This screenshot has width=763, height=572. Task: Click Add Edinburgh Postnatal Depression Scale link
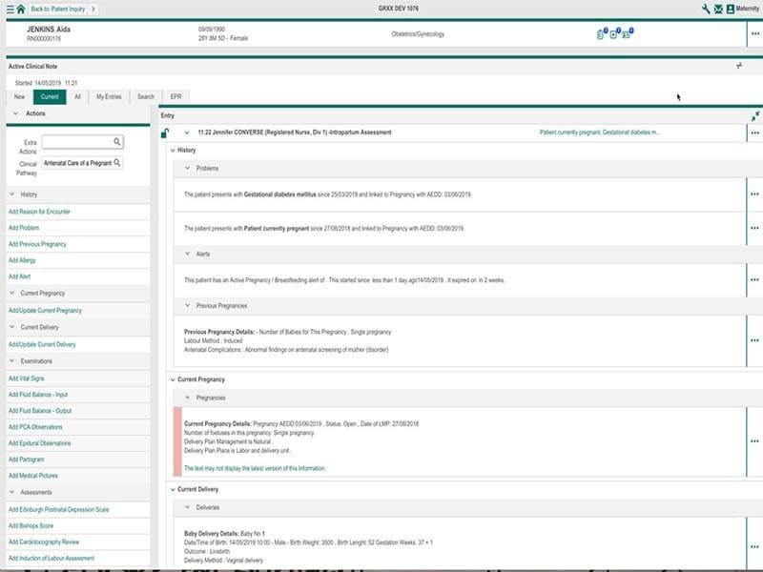(59, 510)
